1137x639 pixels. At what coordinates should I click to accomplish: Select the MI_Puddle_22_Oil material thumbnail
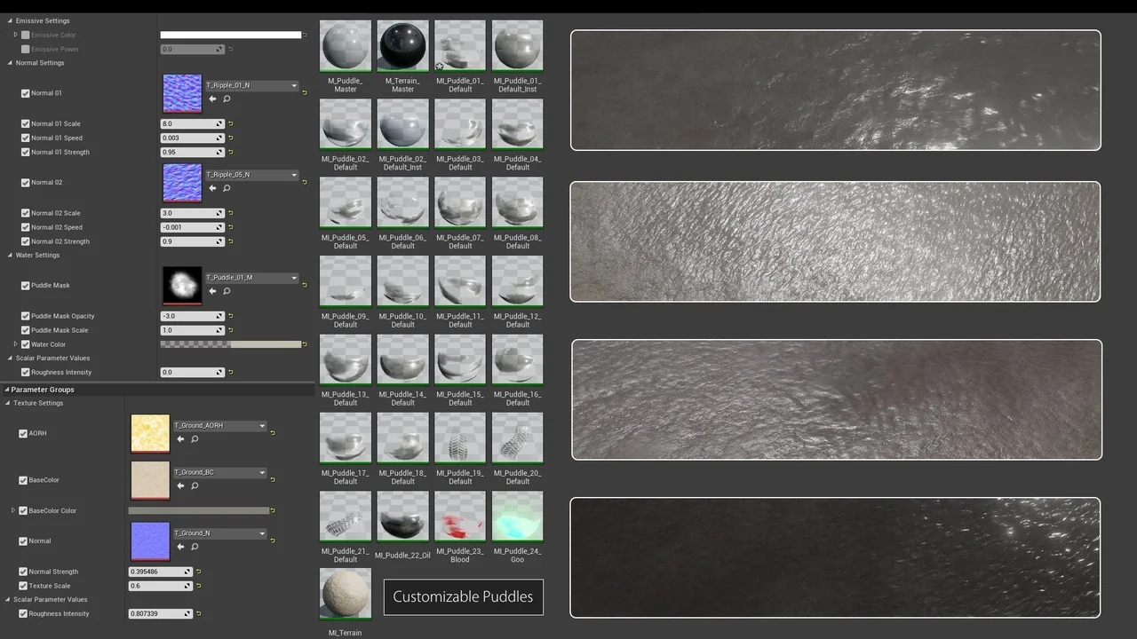tap(402, 517)
